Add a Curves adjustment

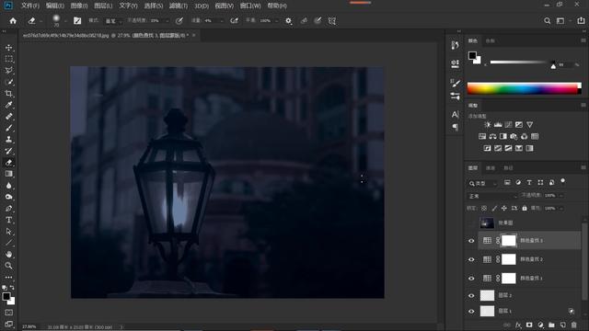[x=508, y=125]
